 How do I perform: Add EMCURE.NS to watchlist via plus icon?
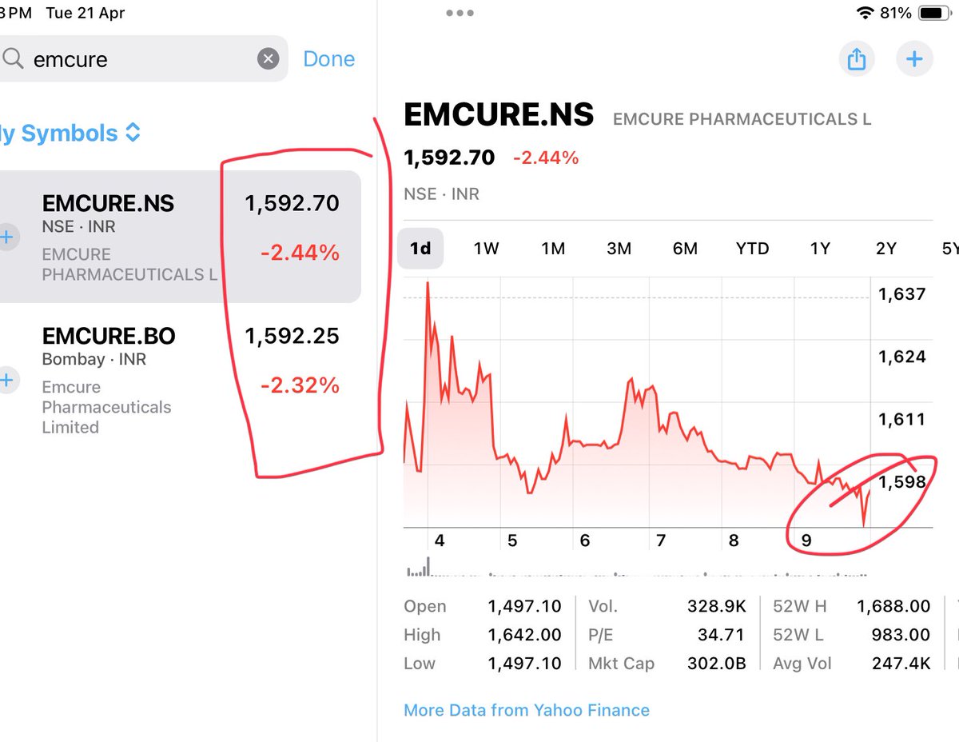tap(914, 59)
